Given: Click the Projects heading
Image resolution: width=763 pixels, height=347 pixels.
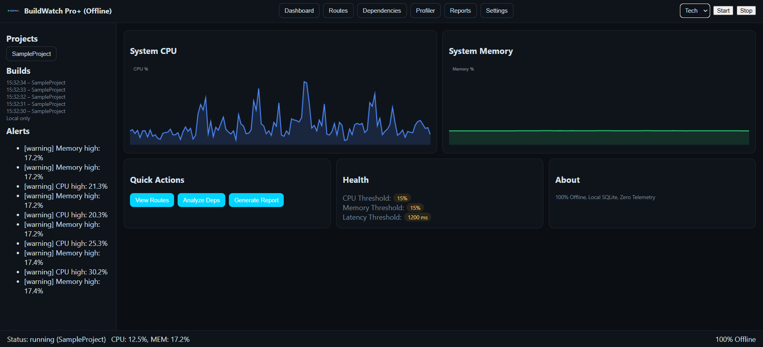Looking at the screenshot, I should [x=22, y=39].
